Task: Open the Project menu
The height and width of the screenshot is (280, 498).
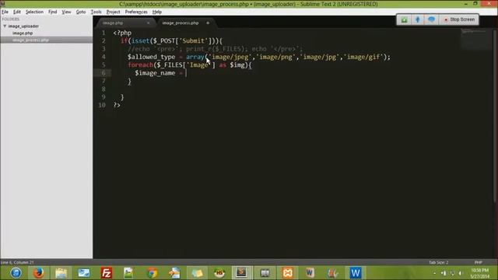Action: [113, 12]
